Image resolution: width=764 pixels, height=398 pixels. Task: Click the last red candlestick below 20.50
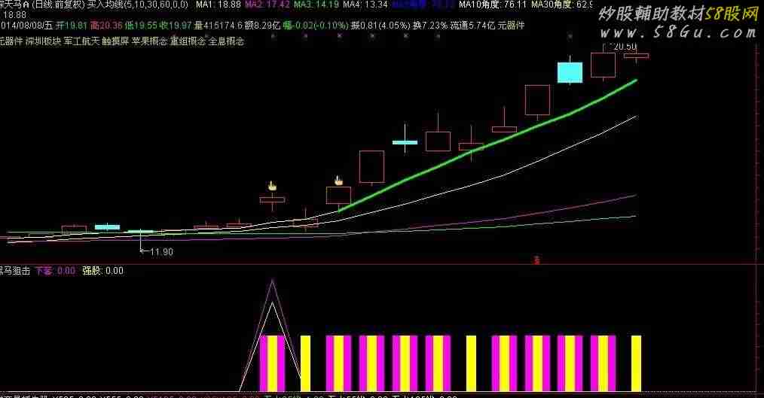(637, 56)
